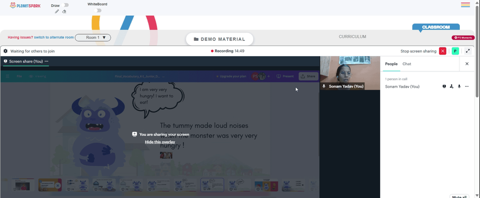The width and height of the screenshot is (480, 198).
Task: Click the PS user avatar in Canva
Action: pyautogui.click(x=255, y=76)
